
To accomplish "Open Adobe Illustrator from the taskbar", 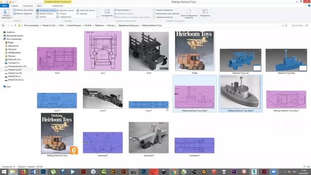I will 123,172.
